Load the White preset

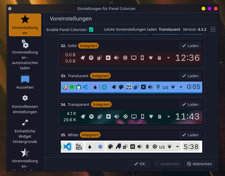point(190,135)
